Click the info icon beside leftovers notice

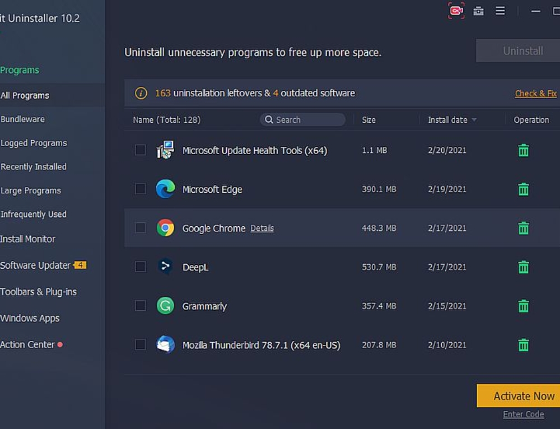pyautogui.click(x=141, y=93)
